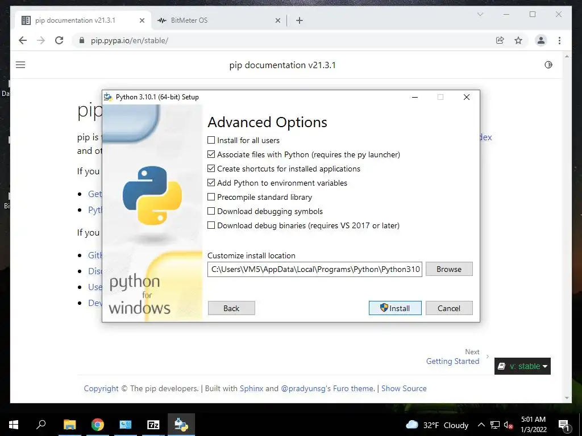
Task: Close the pip documentation tab
Action: [x=142, y=21]
